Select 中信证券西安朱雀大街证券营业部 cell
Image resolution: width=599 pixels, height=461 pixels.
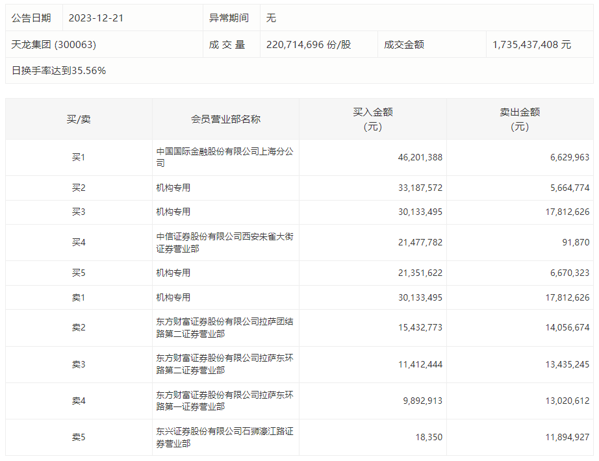pyautogui.click(x=225, y=243)
